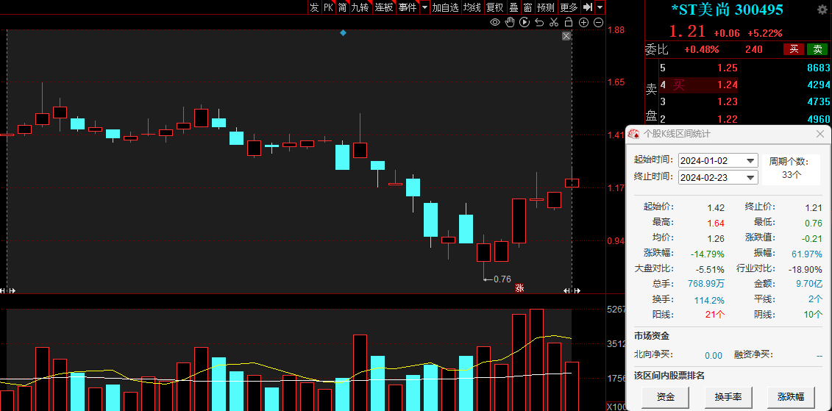Select the 复权 menu item
Image resolution: width=832 pixels, height=411 pixels.
(x=494, y=7)
